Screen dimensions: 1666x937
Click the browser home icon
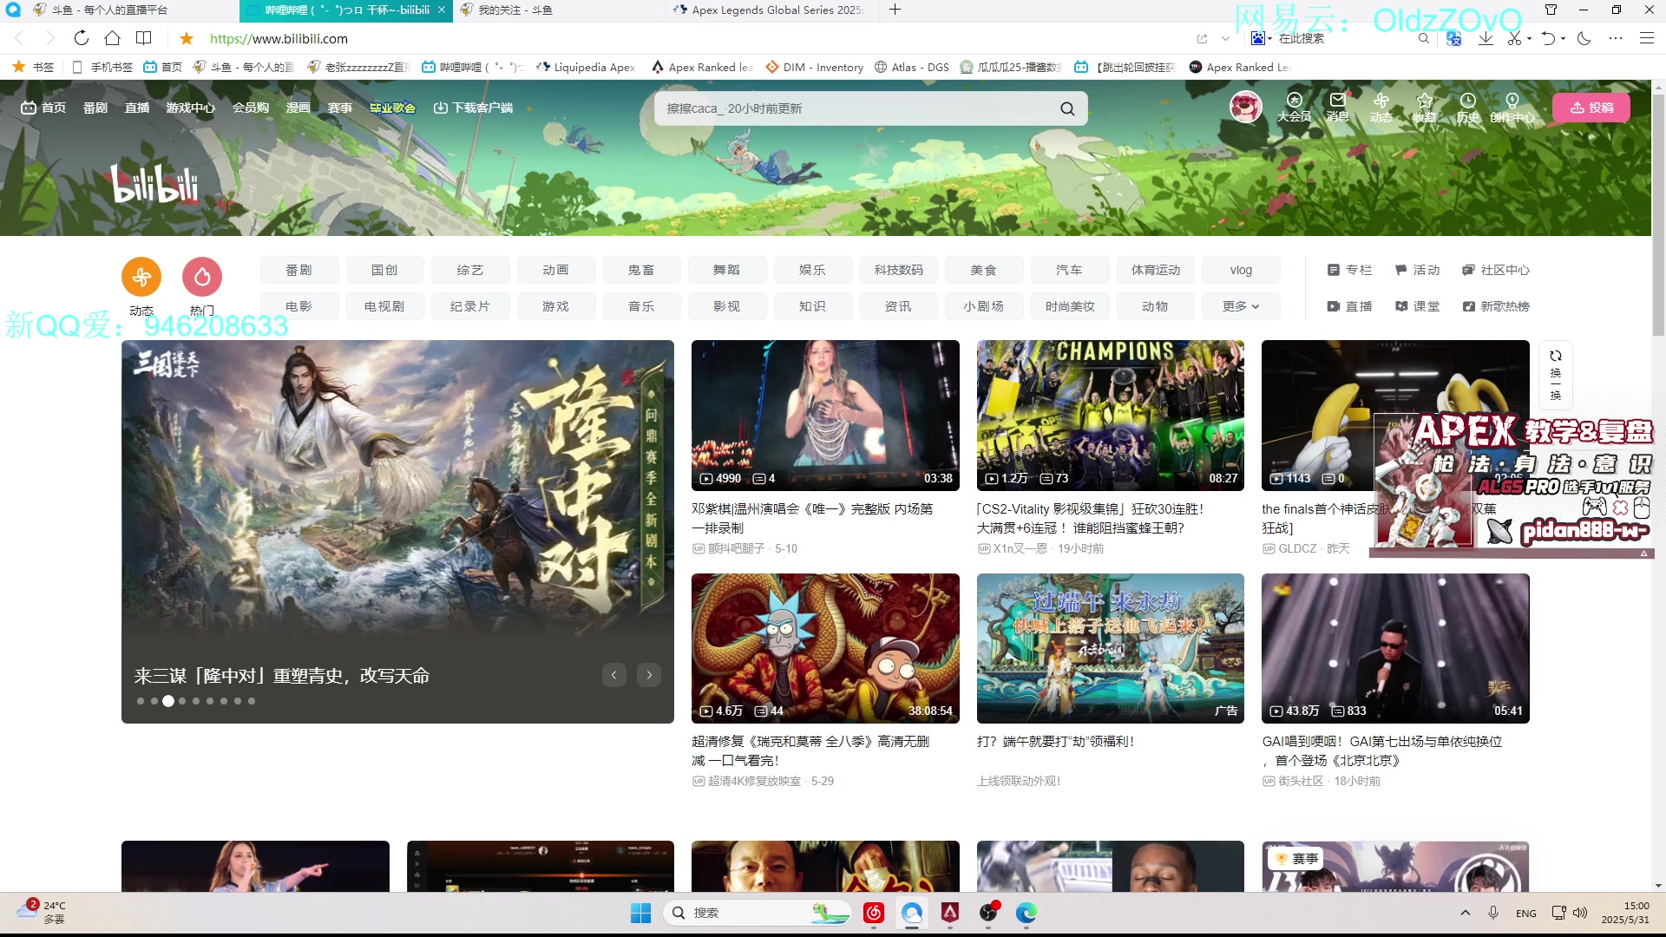112,38
